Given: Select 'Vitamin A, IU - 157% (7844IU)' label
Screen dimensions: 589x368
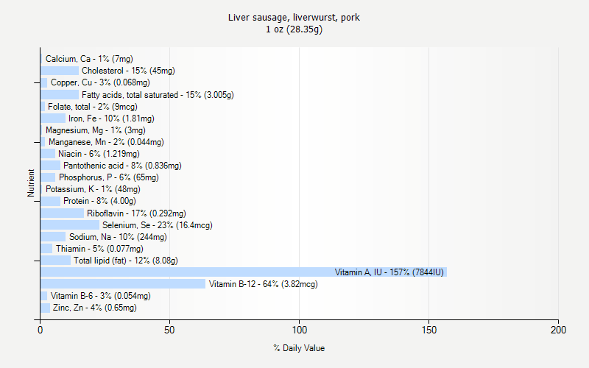Looking at the screenshot, I should click(389, 272).
